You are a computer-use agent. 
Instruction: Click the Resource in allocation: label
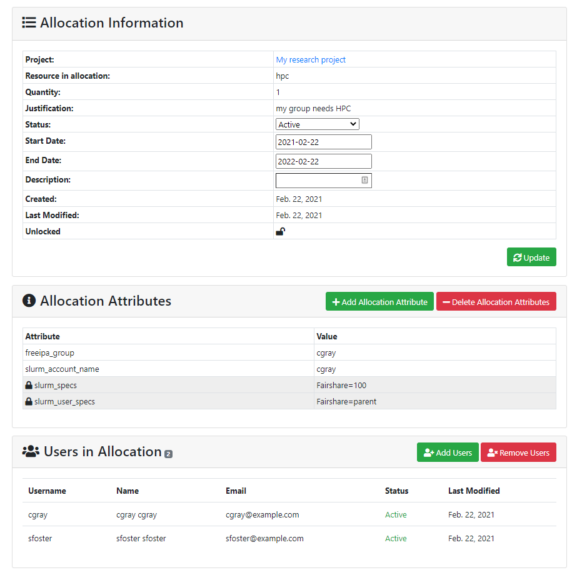pyautogui.click(x=68, y=76)
